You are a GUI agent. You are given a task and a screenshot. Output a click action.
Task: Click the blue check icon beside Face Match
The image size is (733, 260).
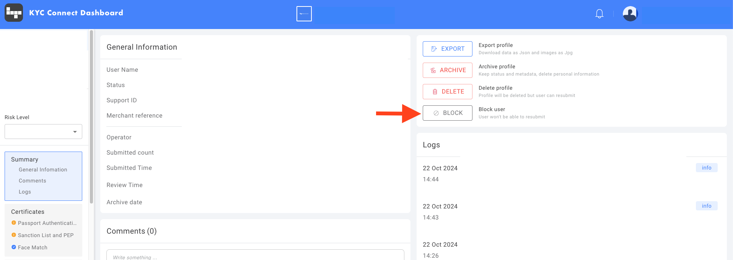click(14, 247)
